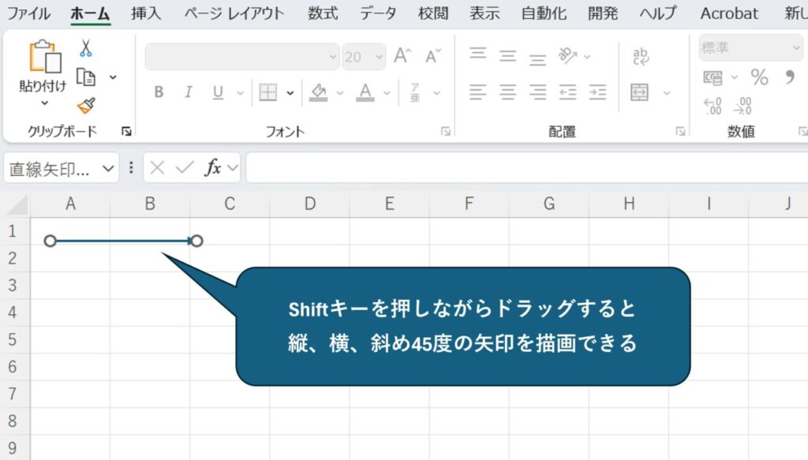Apply font color with the underlined A icon

(365, 93)
